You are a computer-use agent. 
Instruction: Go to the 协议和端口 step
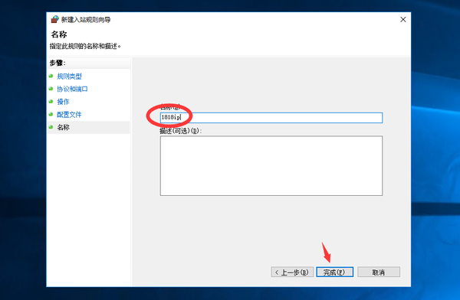pyautogui.click(x=72, y=89)
